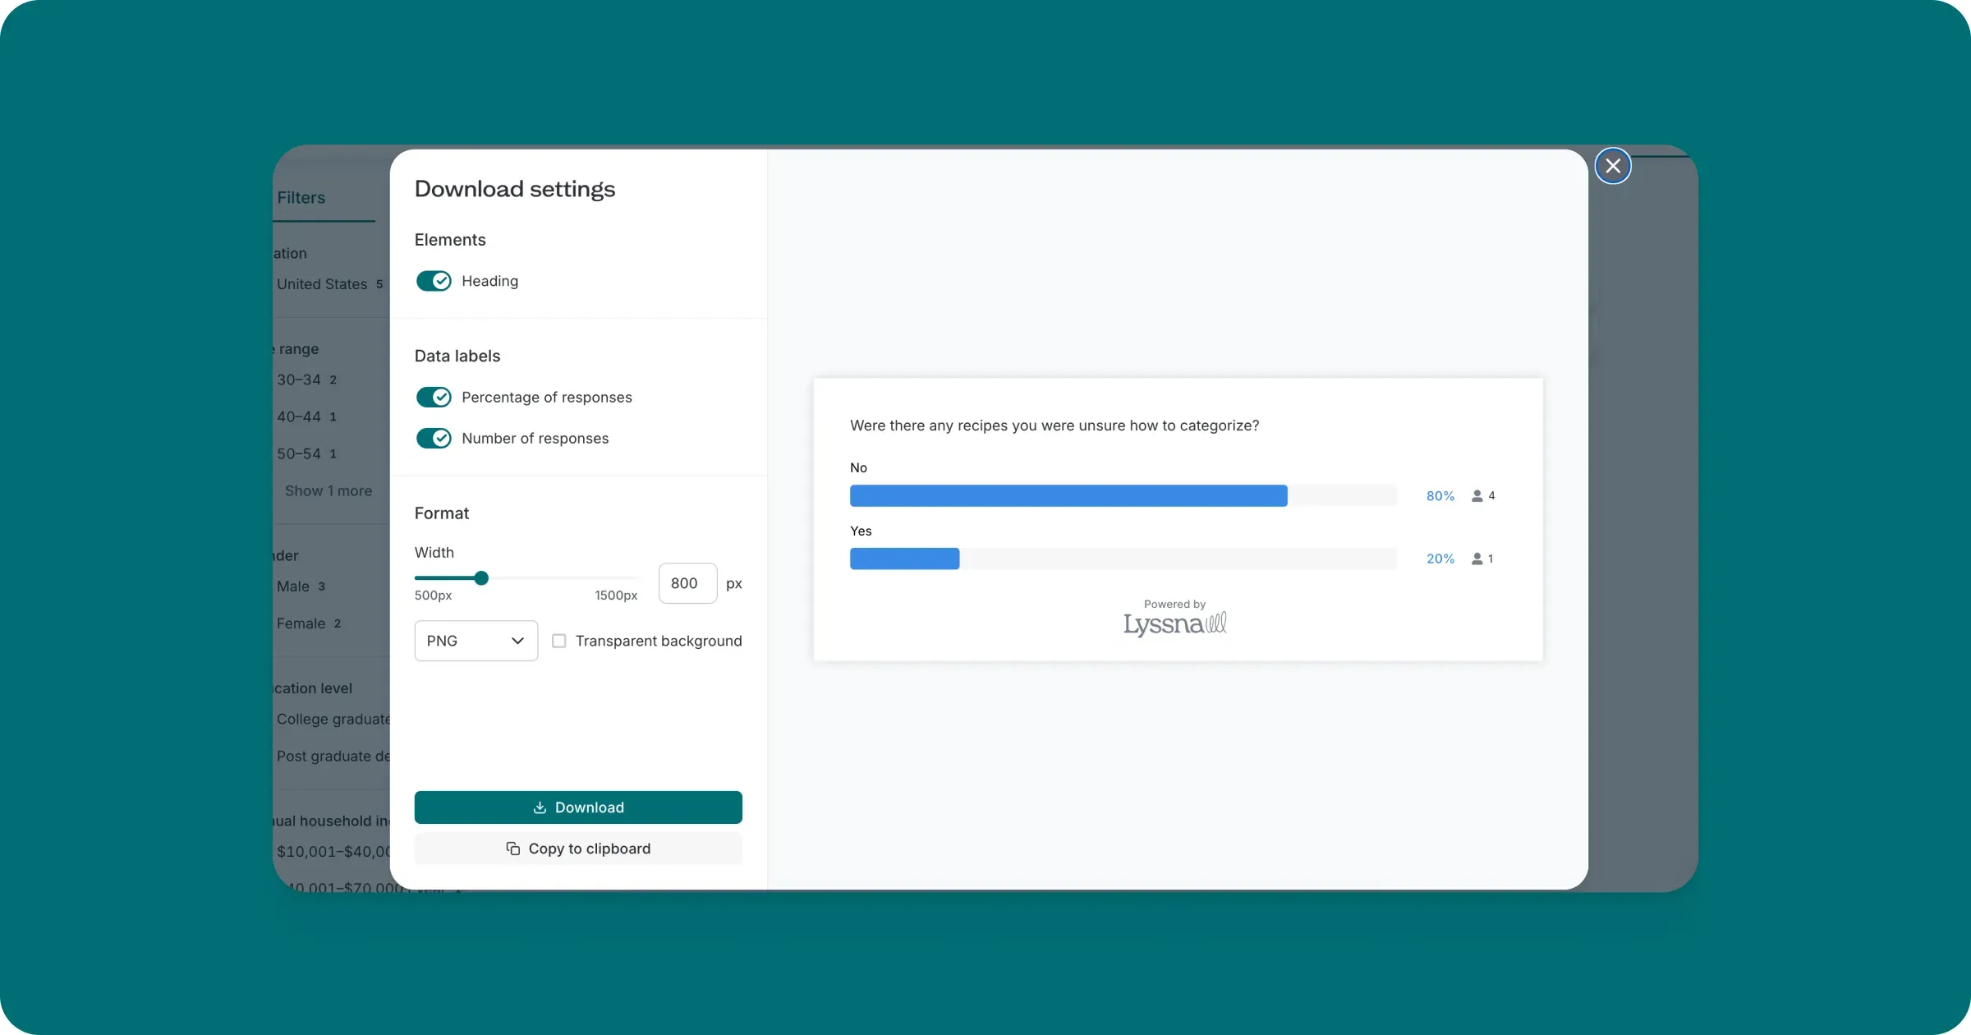Click the blue 'No' 80% bar

point(1068,496)
